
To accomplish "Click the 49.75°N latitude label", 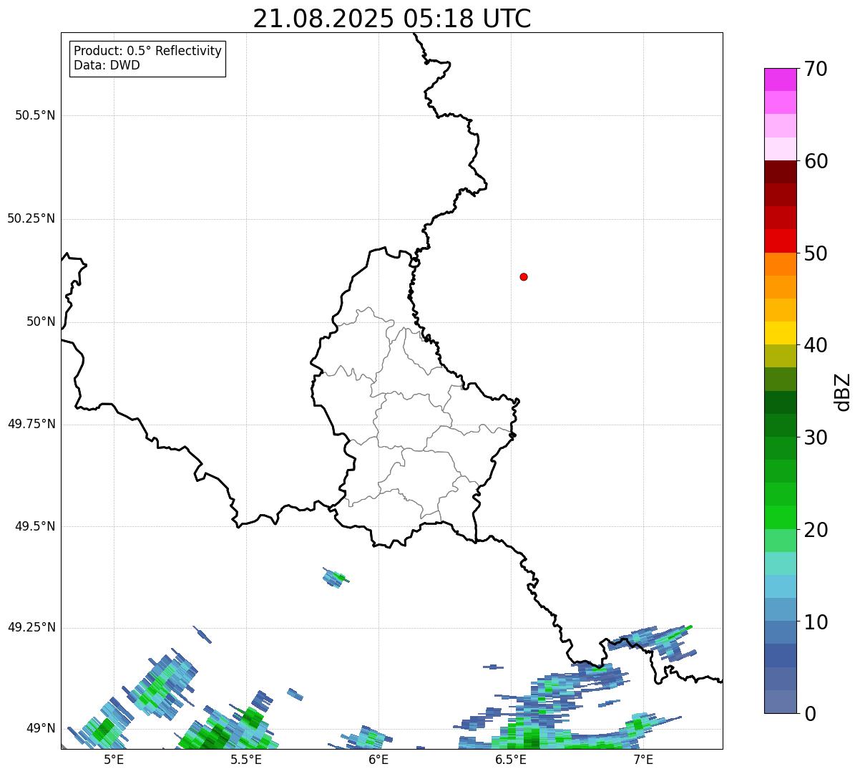I will 31,424.
